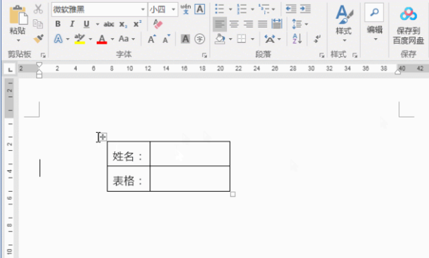Viewport: 429px width, 258px height.
Task: Click the 姓名： table cell
Action: [x=129, y=154]
